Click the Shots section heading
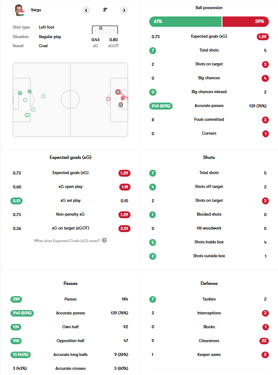This screenshot has width=278, height=375. coord(209,157)
